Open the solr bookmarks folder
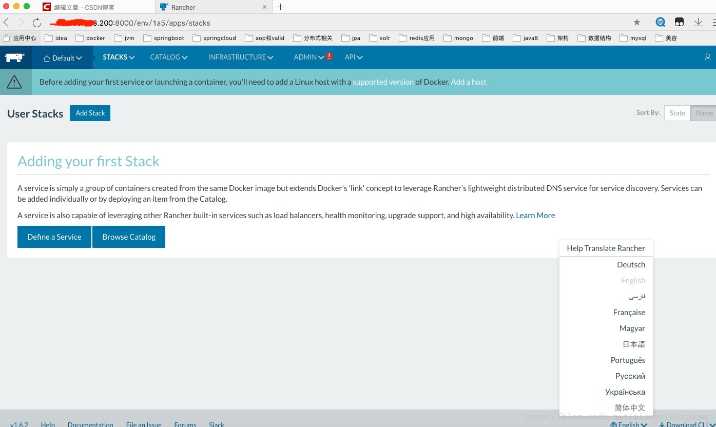This screenshot has width=716, height=427. (x=380, y=38)
